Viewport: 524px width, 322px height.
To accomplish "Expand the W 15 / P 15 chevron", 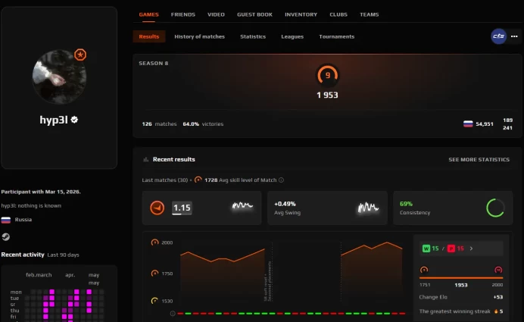I will point(471,249).
